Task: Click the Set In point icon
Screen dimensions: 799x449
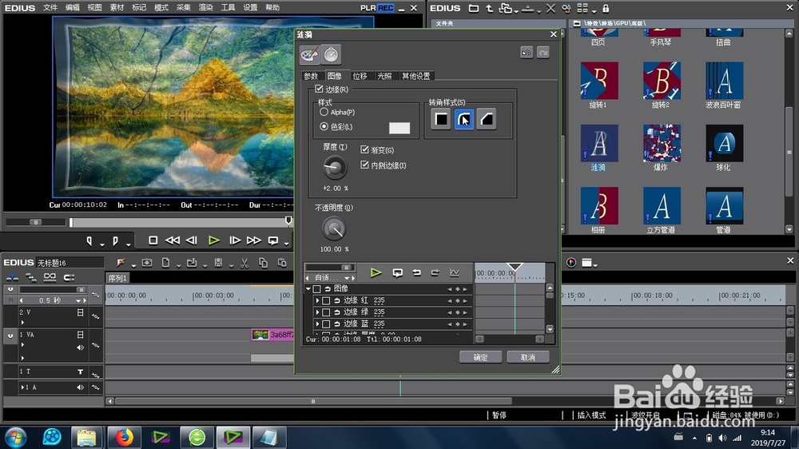Action: pyautogui.click(x=89, y=240)
